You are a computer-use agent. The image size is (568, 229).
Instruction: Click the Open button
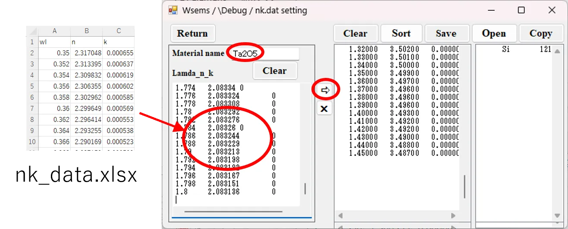pyautogui.click(x=494, y=34)
